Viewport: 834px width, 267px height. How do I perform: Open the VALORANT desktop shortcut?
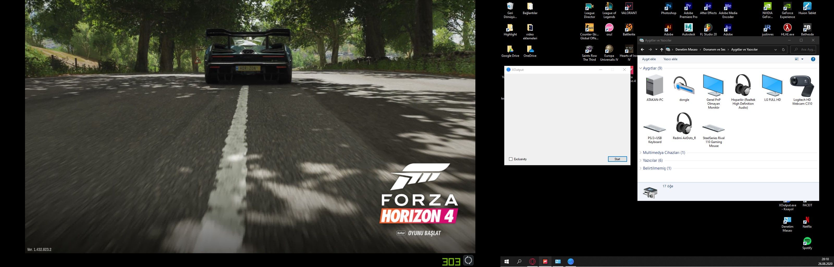[629, 8]
